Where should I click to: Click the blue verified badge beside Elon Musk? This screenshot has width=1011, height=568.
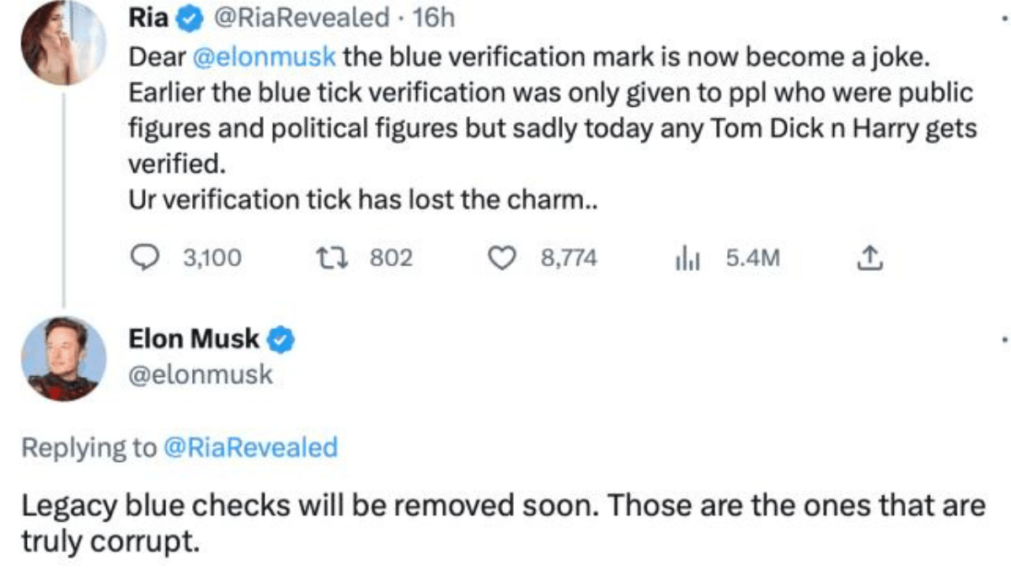(x=280, y=340)
